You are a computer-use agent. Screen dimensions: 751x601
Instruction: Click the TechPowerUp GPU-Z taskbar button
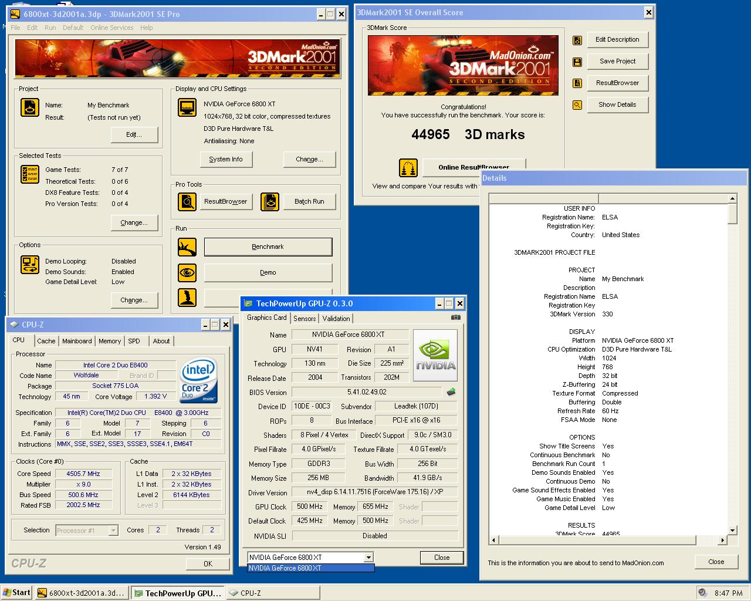[x=177, y=593]
